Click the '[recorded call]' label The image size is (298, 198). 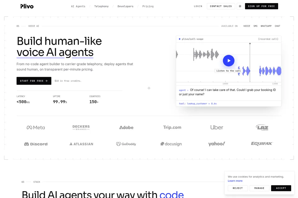[268, 39]
